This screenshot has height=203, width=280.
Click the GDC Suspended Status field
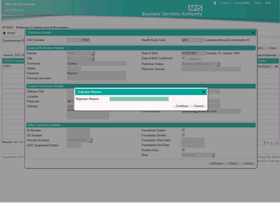[74, 145]
